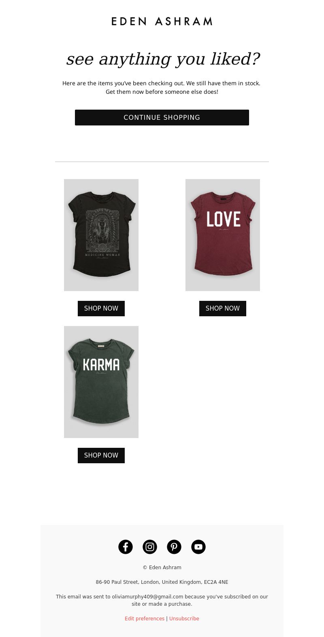View the Medicine Woman black t-shirt image
Viewport: 324px width, 637px height.
(x=101, y=235)
